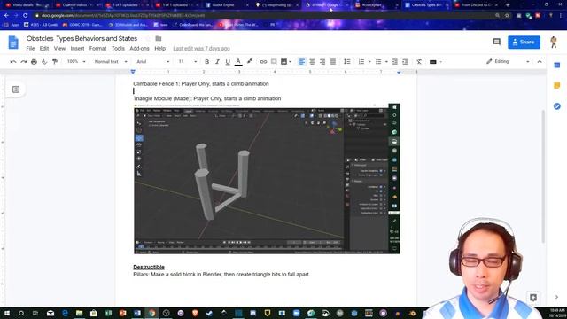
Task: Click the Explore button at bottom right
Action: [533, 298]
